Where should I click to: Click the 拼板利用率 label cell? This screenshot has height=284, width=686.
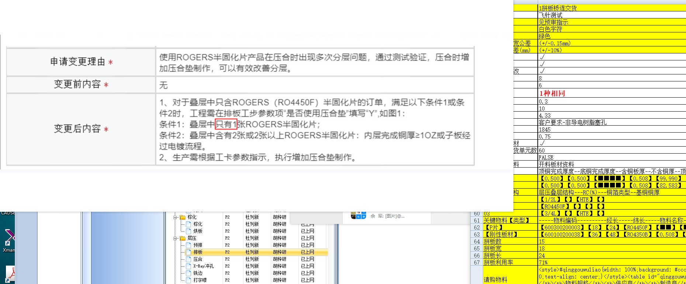tap(510, 263)
